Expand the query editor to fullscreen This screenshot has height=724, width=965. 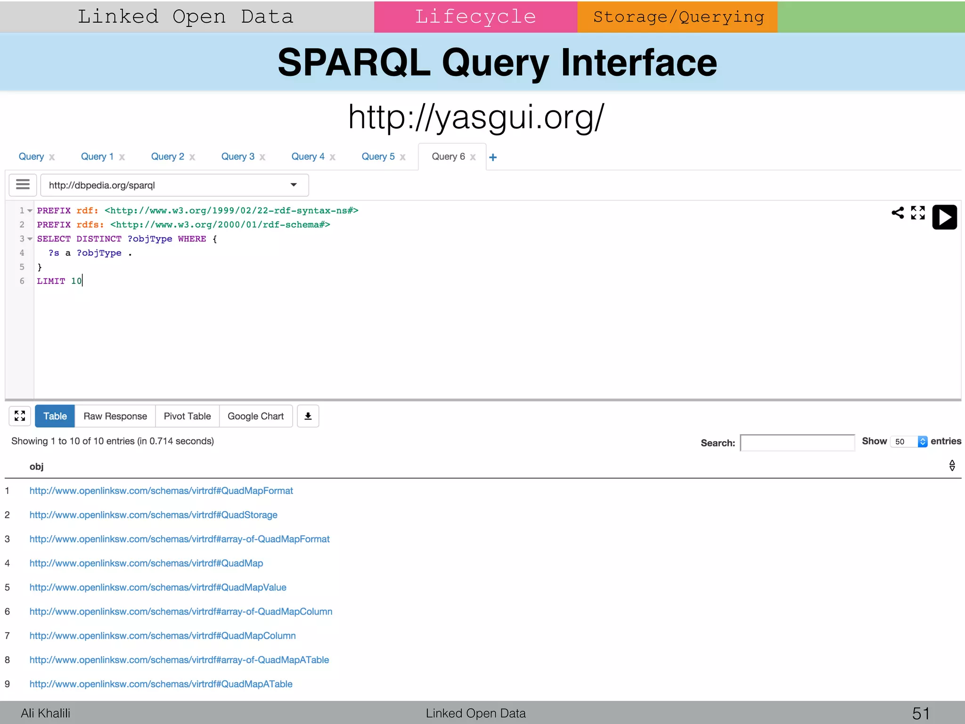pyautogui.click(x=917, y=213)
